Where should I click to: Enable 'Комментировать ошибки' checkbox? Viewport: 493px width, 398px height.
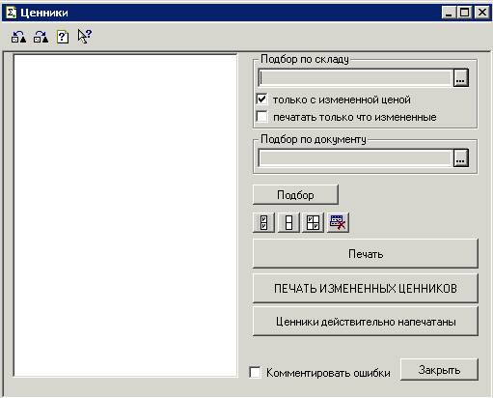click(x=255, y=373)
